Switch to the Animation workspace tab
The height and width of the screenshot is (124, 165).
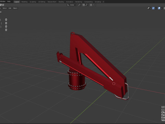(69, 2)
